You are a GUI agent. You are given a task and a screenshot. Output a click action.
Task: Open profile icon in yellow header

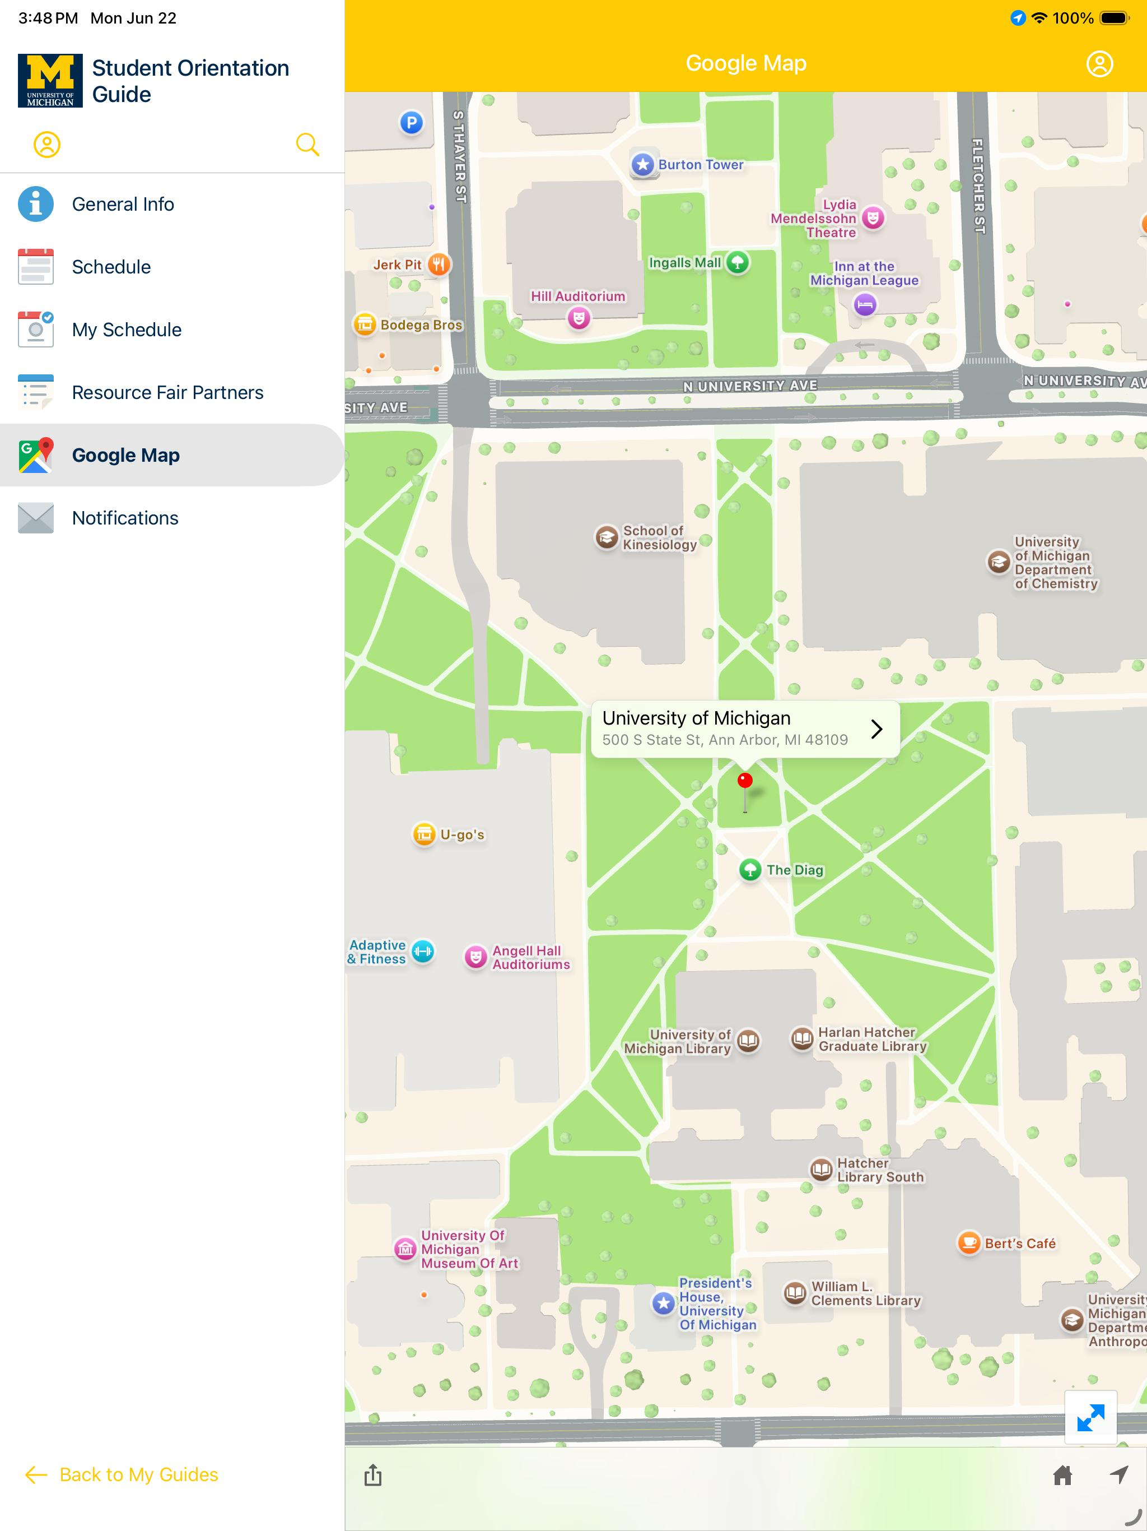(x=1099, y=64)
